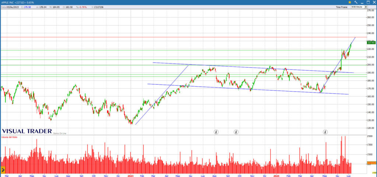The image size is (377, 177).
Task: Maximize the Apple Inc chart window
Action: (368, 2)
